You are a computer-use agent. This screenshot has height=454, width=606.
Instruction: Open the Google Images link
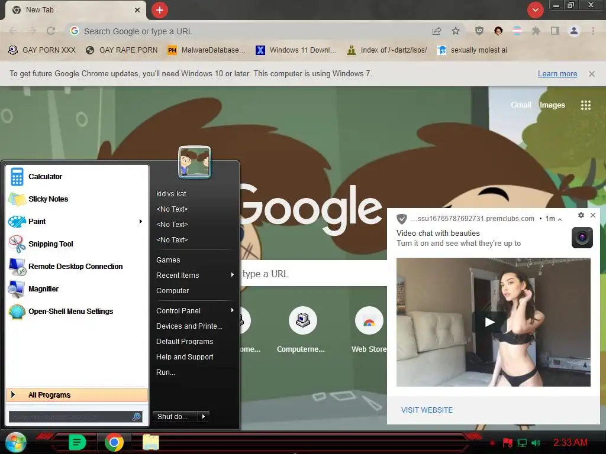[x=552, y=105]
